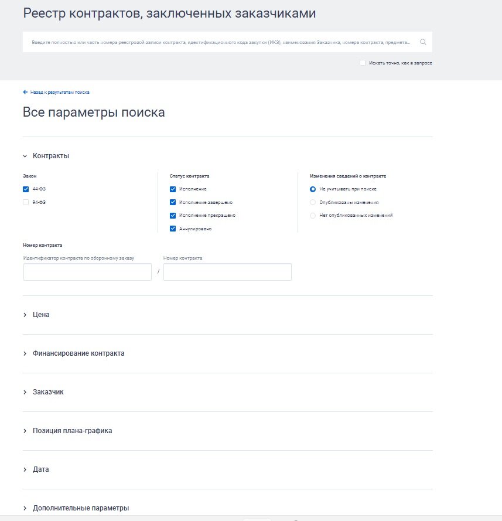Expand the 'Дата' section
This screenshot has width=502, height=521.
click(x=25, y=469)
